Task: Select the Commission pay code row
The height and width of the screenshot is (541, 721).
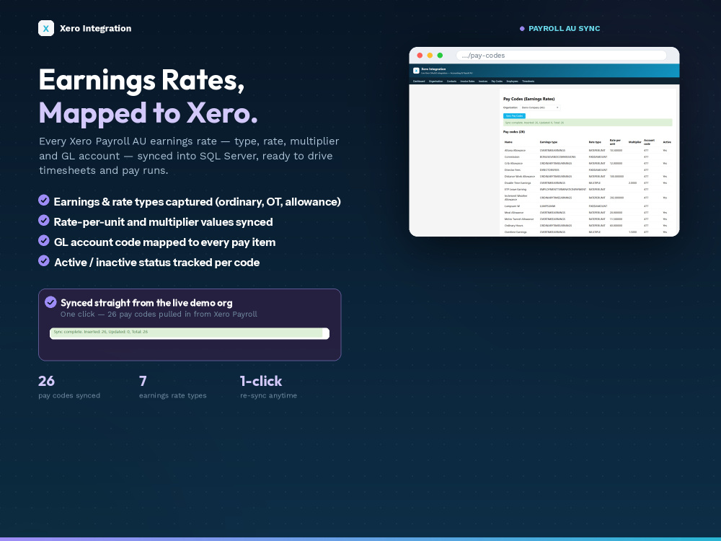Action: 588,157
